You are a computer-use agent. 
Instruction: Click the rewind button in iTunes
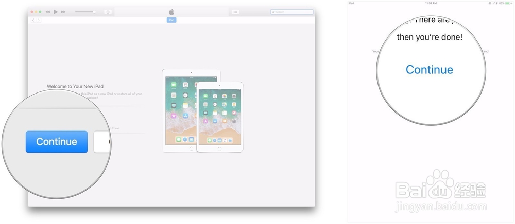pos(48,12)
